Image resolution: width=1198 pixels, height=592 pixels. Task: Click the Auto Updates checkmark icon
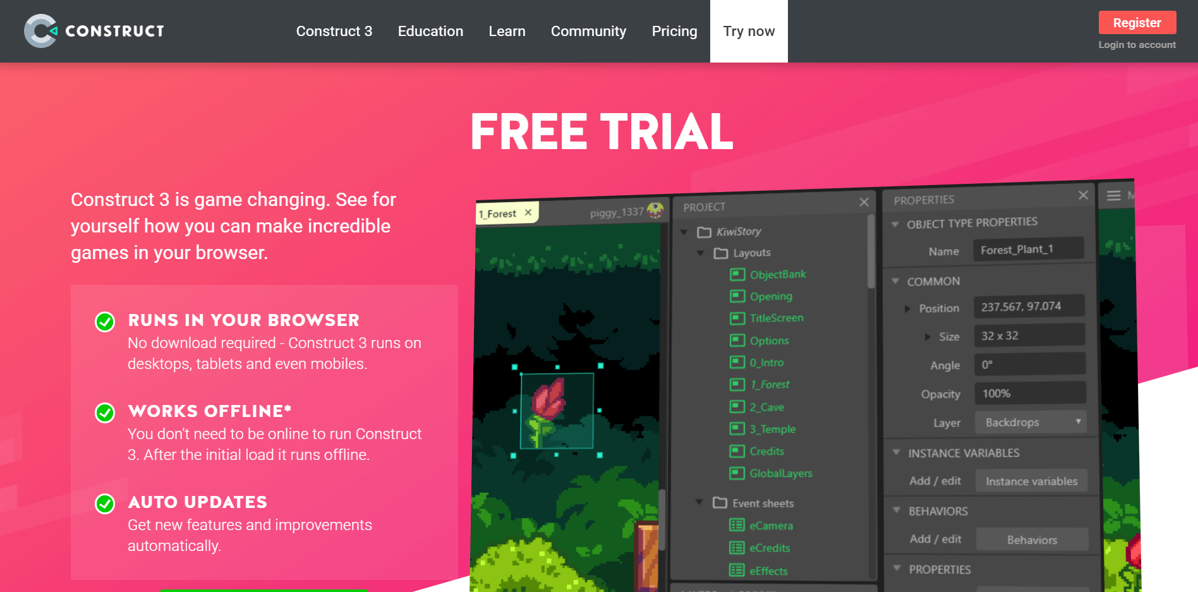pos(105,504)
